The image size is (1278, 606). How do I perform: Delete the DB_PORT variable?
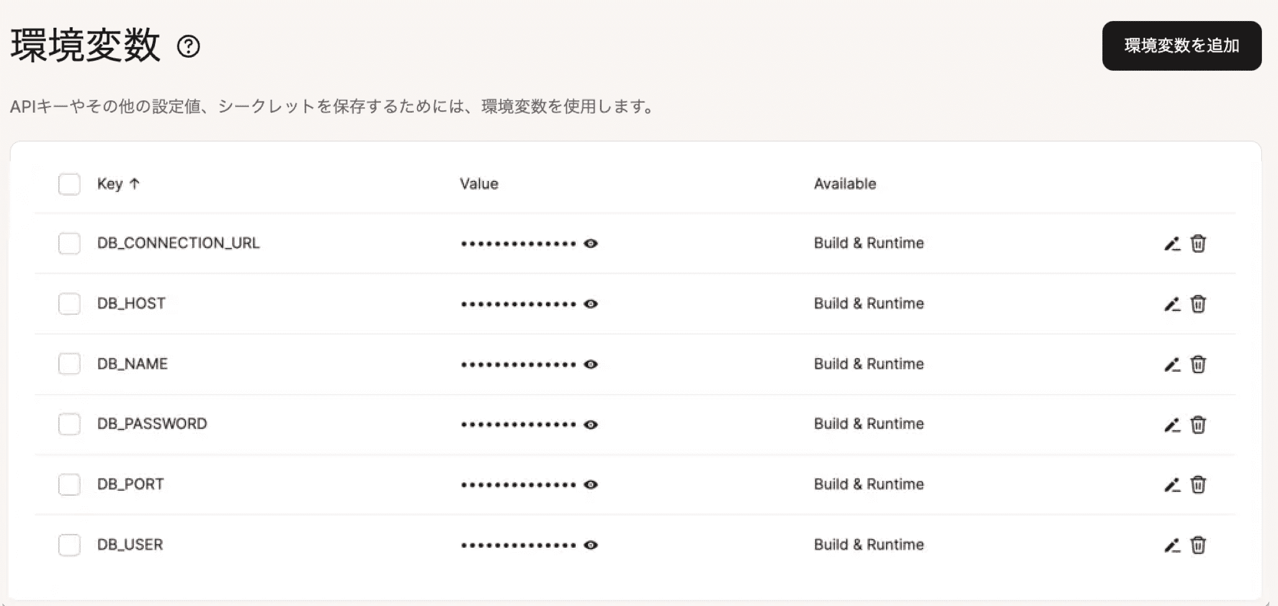pyautogui.click(x=1198, y=485)
